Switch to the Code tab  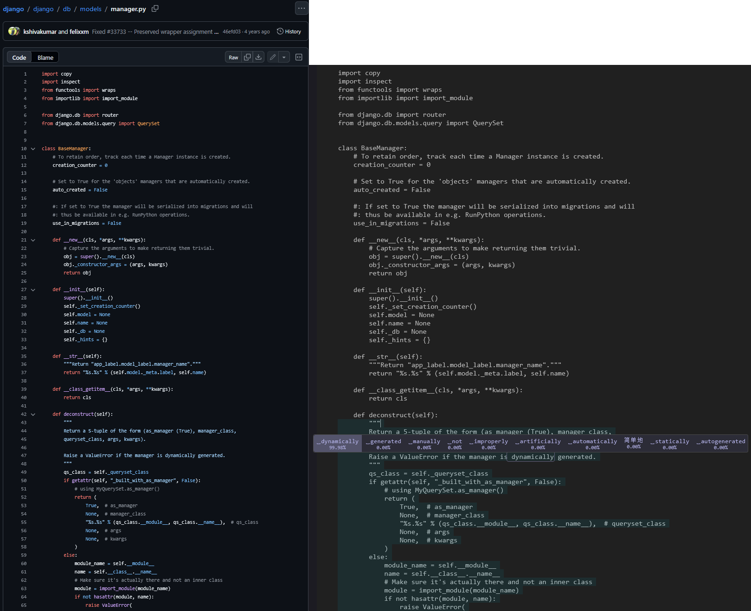tap(19, 57)
